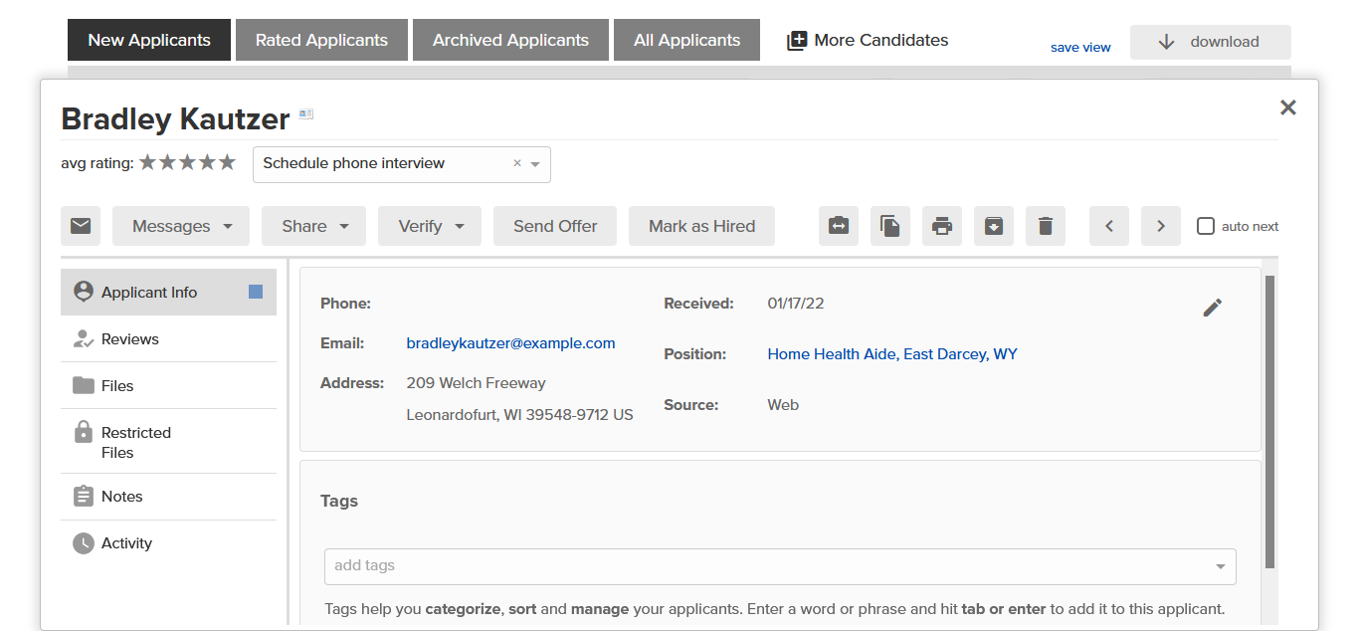Image resolution: width=1359 pixels, height=631 pixels.
Task: Enable the auto next checkbox
Action: click(x=1206, y=226)
